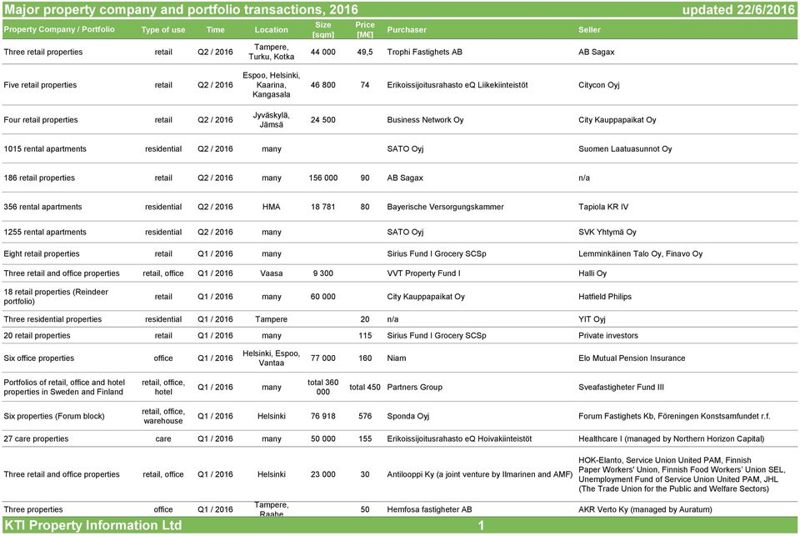Select the 'Eight retail properties' row name
800x536 pixels.
coord(42,253)
